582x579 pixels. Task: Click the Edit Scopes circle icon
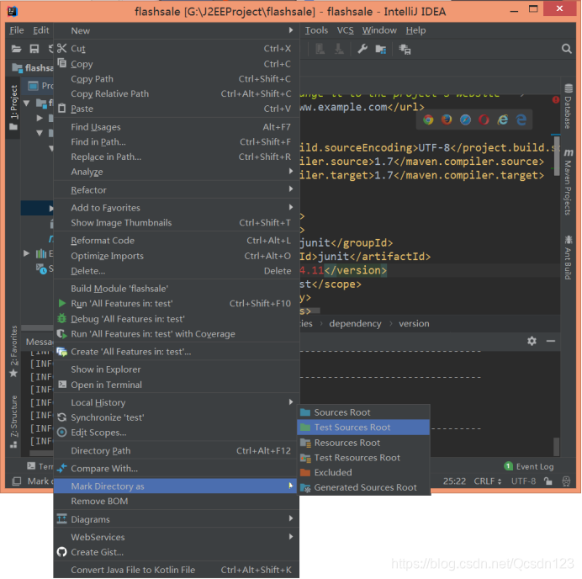(62, 433)
